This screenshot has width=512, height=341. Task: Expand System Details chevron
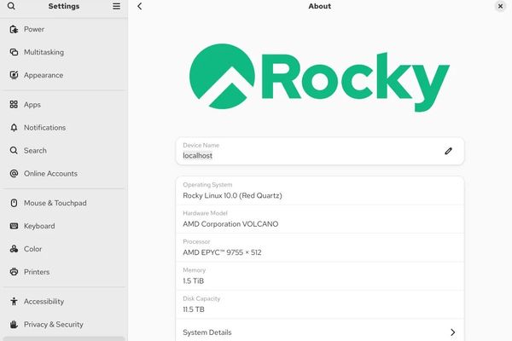click(452, 332)
